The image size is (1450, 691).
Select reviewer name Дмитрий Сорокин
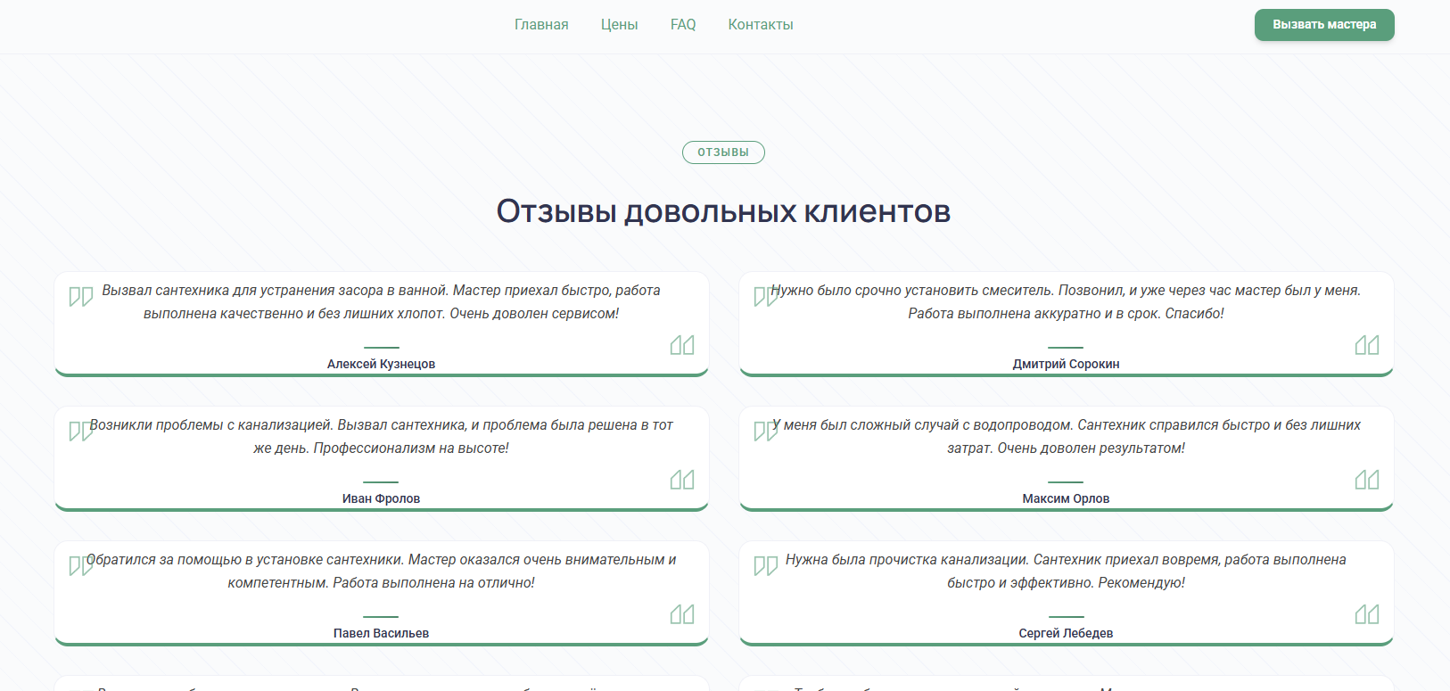[1066, 364]
